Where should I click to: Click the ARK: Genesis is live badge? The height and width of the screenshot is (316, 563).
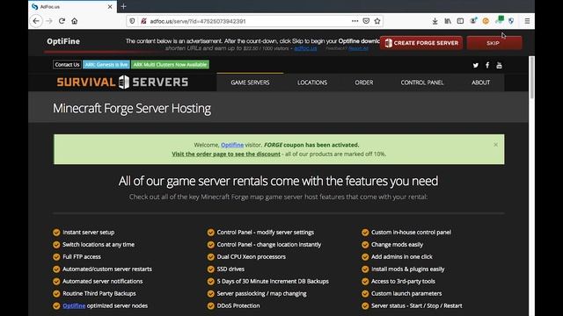106,64
